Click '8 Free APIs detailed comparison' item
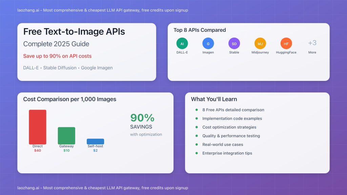 pos(233,110)
